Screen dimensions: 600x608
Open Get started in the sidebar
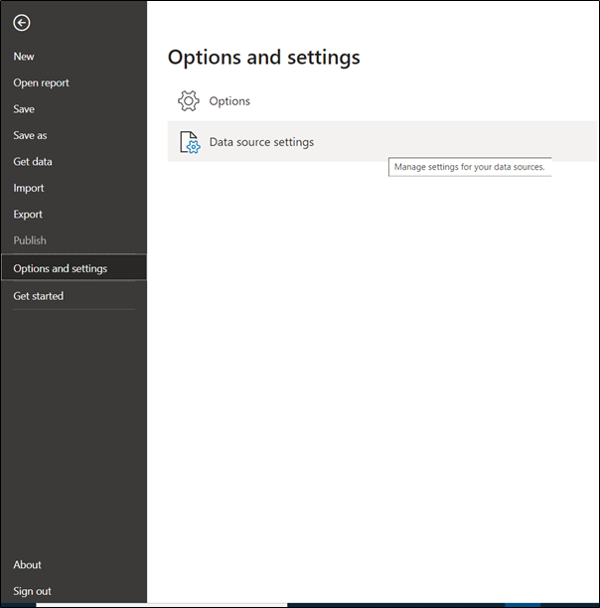38,296
